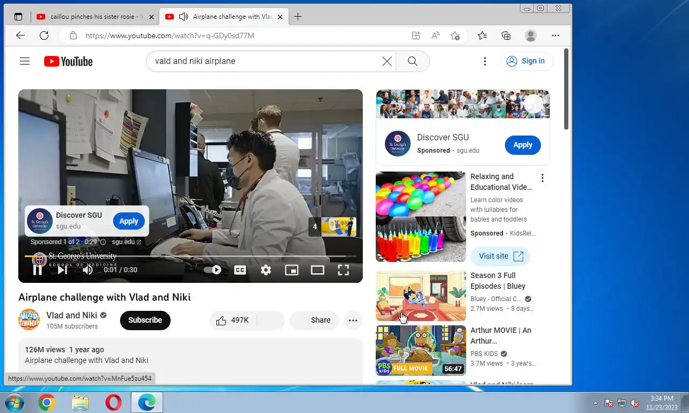Screen dimensions: 689x413
Task: Sign in to YouTube
Action: pyautogui.click(x=526, y=61)
